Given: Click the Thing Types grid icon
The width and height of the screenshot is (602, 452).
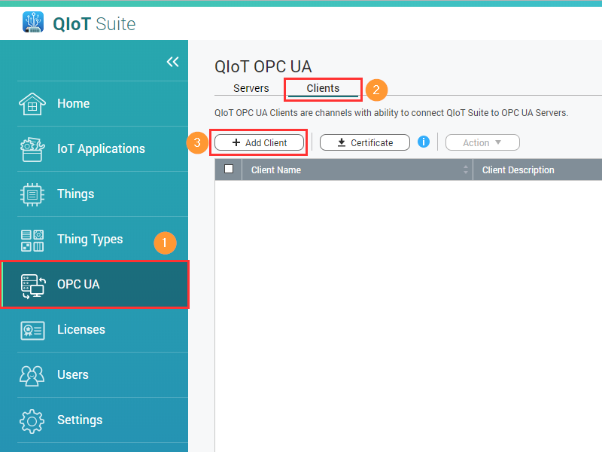Looking at the screenshot, I should [x=32, y=240].
